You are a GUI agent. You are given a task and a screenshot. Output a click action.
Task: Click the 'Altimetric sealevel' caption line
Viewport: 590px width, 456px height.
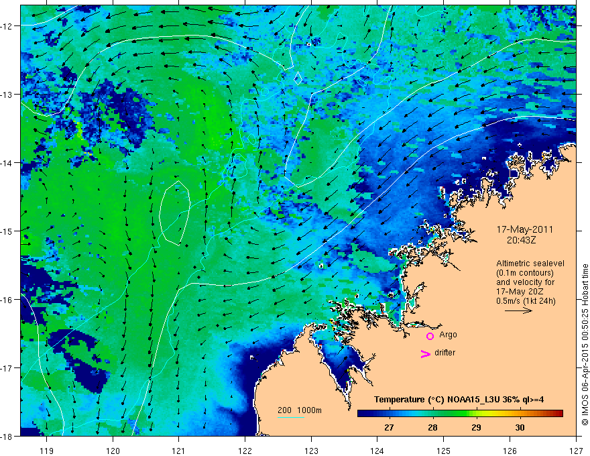click(530, 264)
